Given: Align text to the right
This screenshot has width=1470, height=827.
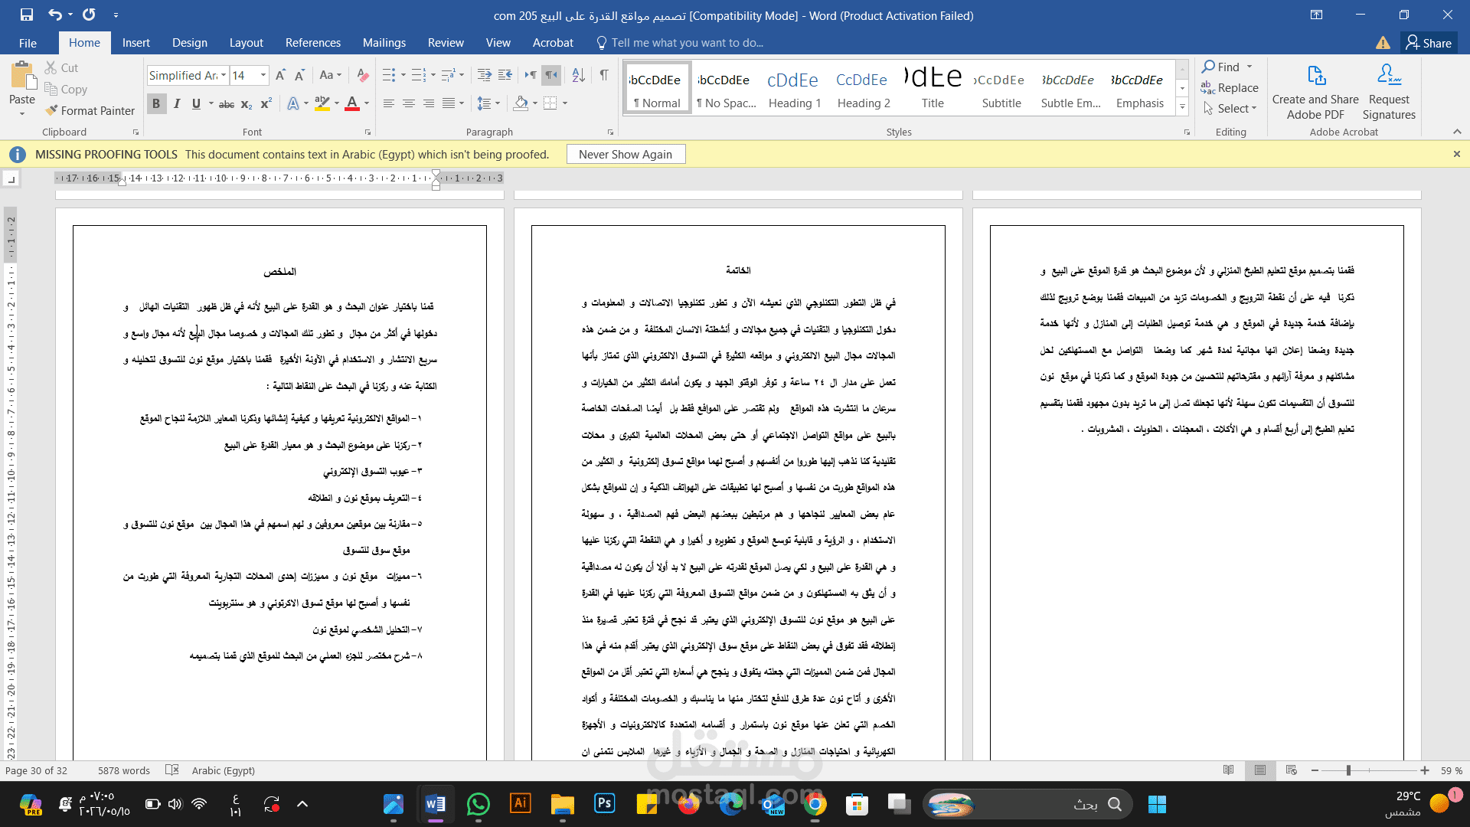Looking at the screenshot, I should point(429,103).
